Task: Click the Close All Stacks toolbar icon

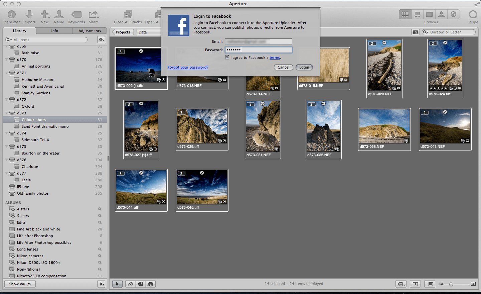Action: click(x=128, y=14)
